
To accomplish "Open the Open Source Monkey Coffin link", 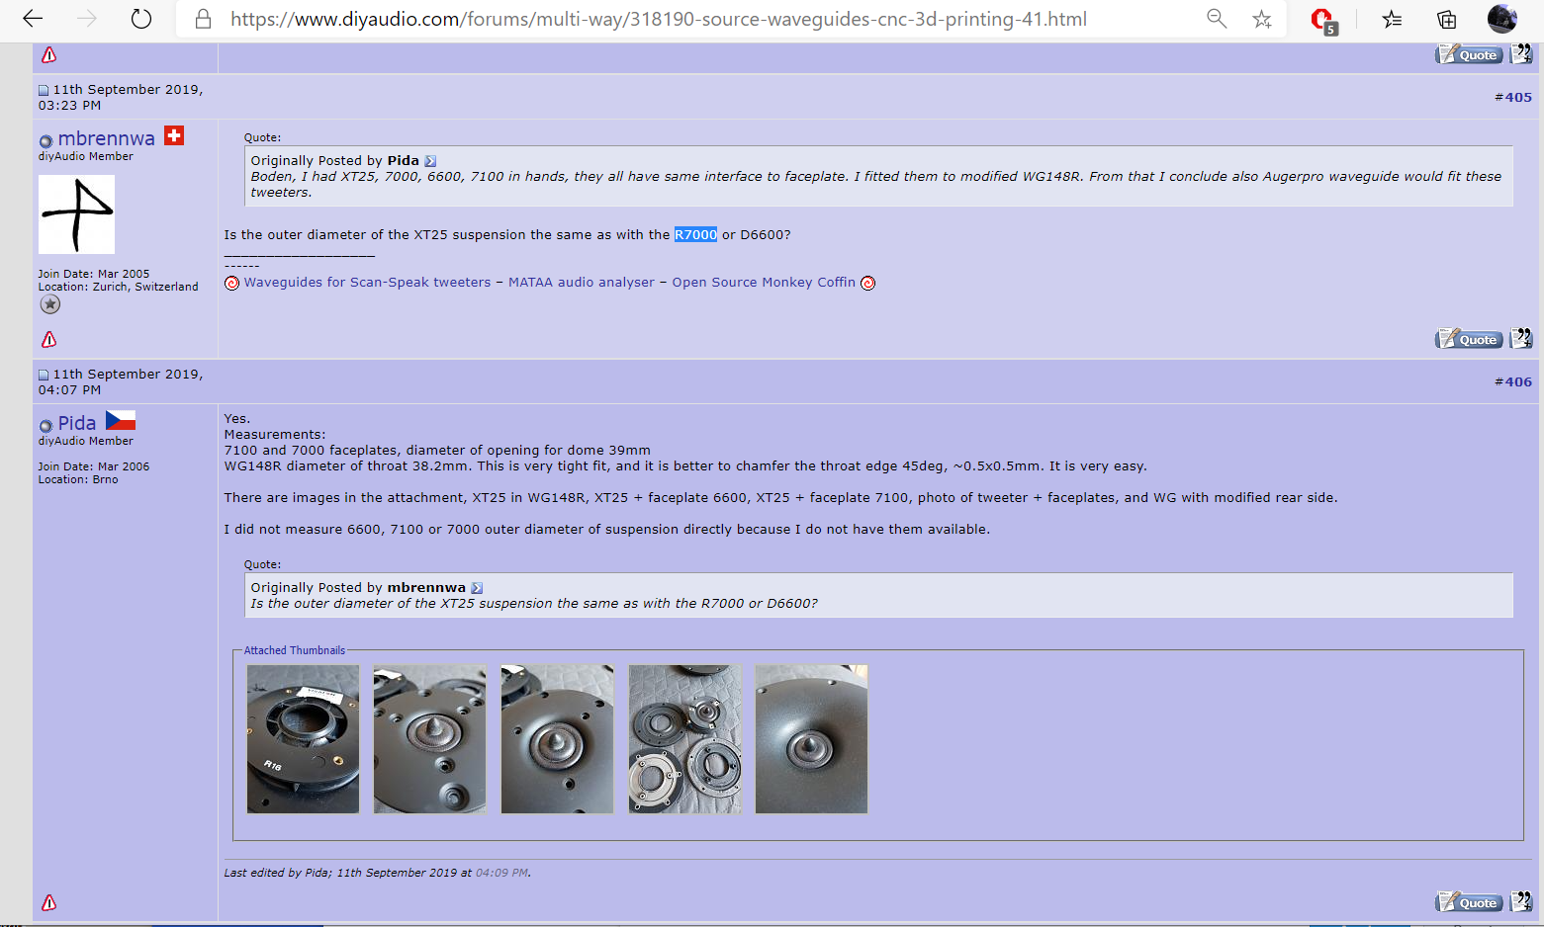I will (x=764, y=283).
